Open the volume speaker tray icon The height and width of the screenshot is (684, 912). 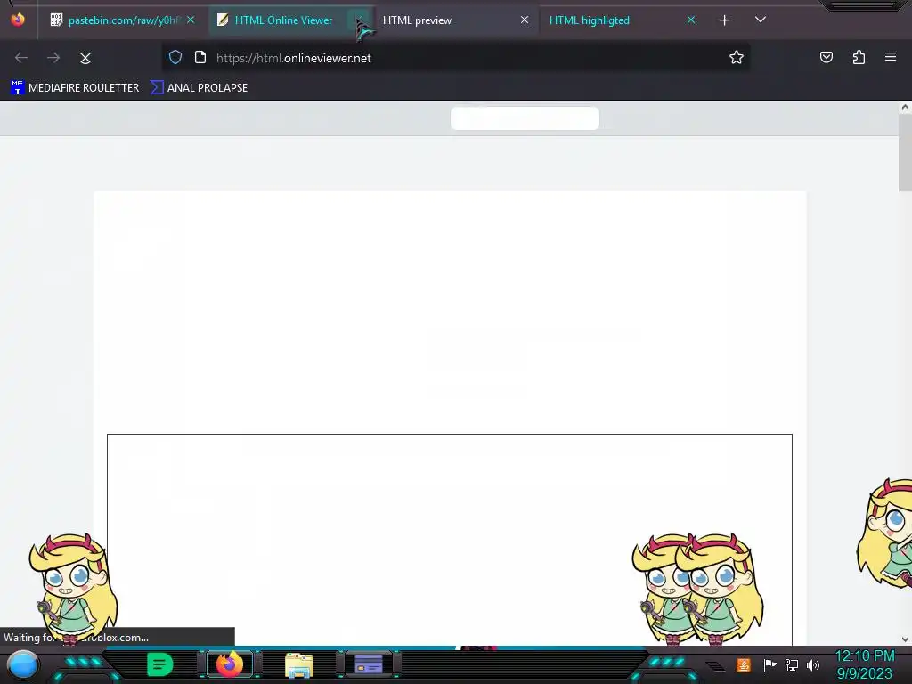[x=813, y=664]
